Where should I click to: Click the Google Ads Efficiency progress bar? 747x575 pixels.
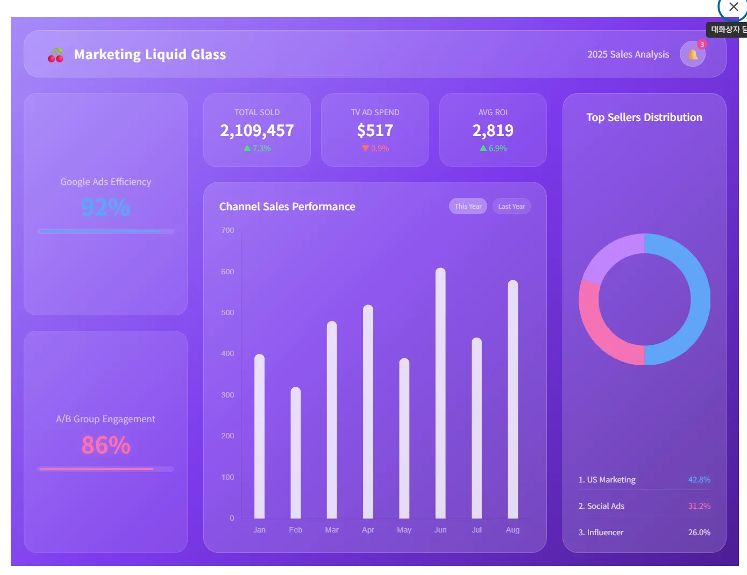[105, 231]
